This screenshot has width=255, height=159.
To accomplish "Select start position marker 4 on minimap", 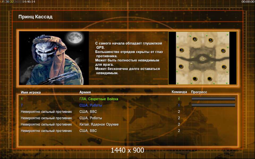I will coord(194,39).
